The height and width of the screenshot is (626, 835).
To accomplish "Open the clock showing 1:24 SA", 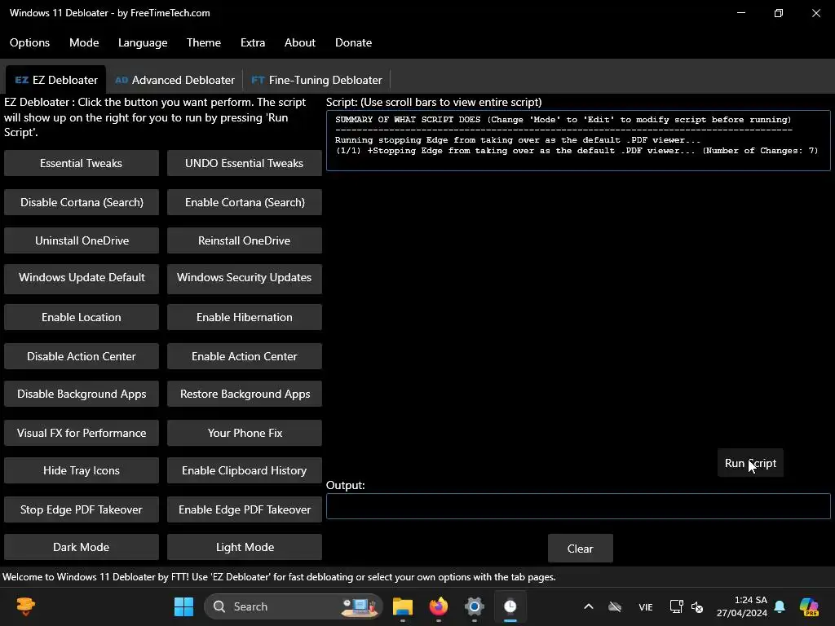I will click(742, 606).
